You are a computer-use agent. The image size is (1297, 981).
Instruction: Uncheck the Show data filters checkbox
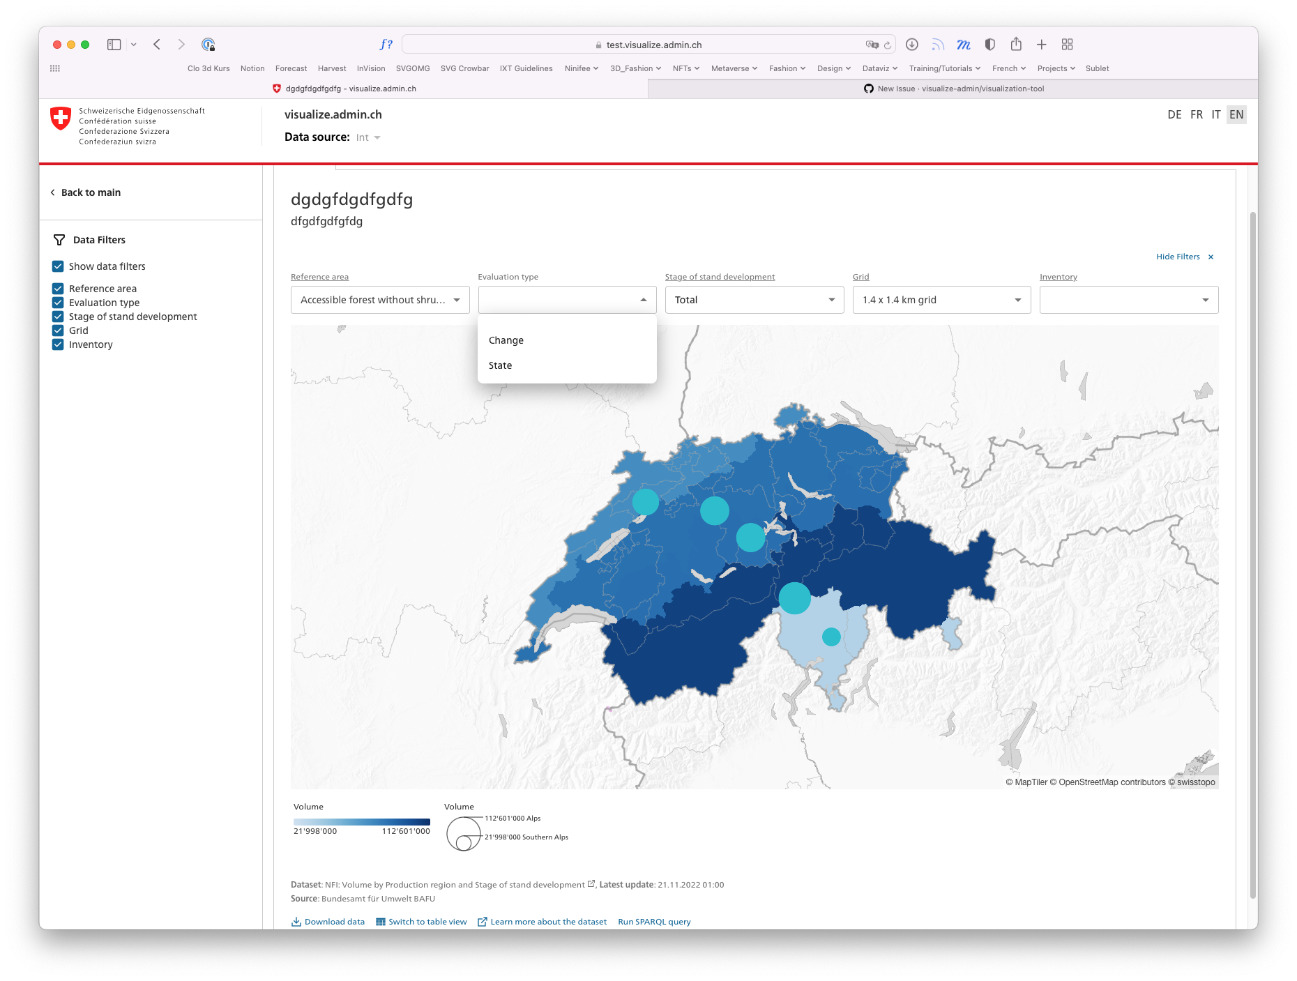click(58, 266)
